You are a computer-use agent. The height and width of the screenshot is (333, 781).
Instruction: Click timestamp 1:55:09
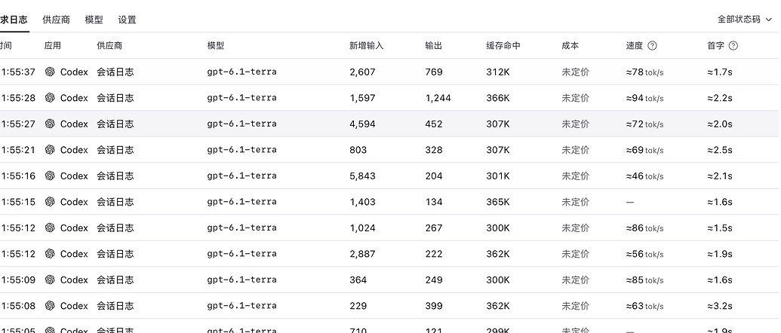18,280
